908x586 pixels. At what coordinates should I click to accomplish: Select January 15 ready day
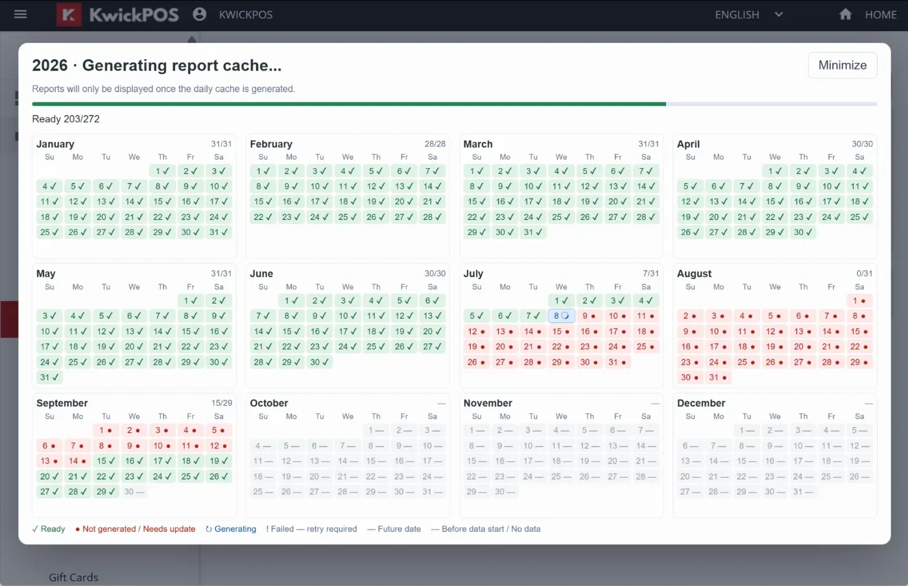pyautogui.click(x=162, y=202)
